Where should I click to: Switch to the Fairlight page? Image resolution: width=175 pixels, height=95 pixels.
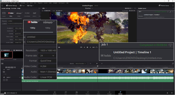109,93
